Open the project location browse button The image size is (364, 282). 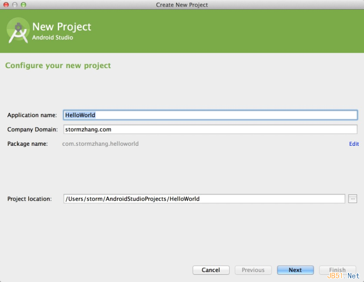pyautogui.click(x=352, y=199)
